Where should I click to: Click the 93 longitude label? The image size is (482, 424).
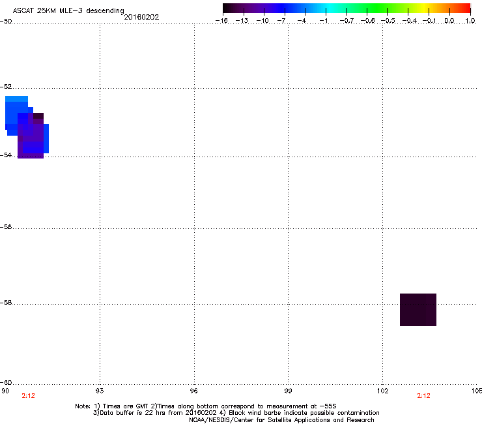(100, 391)
